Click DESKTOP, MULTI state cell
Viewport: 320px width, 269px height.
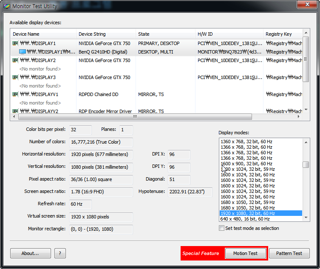(x=156, y=52)
